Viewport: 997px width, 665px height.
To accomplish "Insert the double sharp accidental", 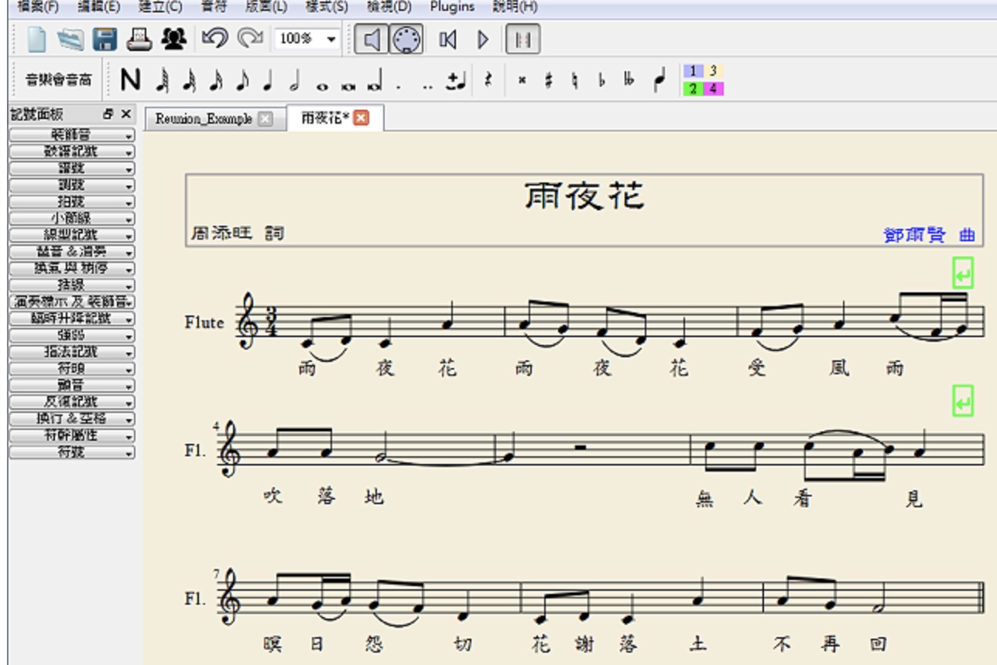I will 522,81.
